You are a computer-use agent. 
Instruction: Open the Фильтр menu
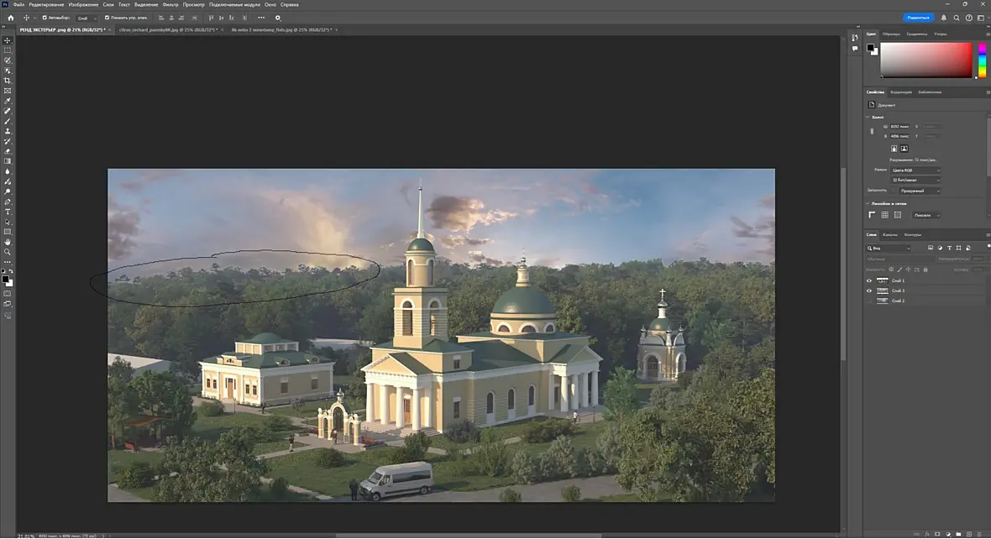[x=170, y=4]
